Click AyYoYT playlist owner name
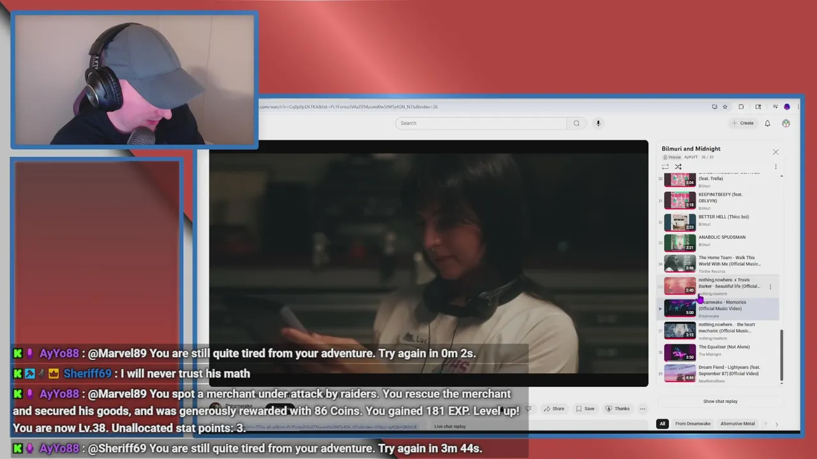The image size is (817, 459). tap(691, 157)
